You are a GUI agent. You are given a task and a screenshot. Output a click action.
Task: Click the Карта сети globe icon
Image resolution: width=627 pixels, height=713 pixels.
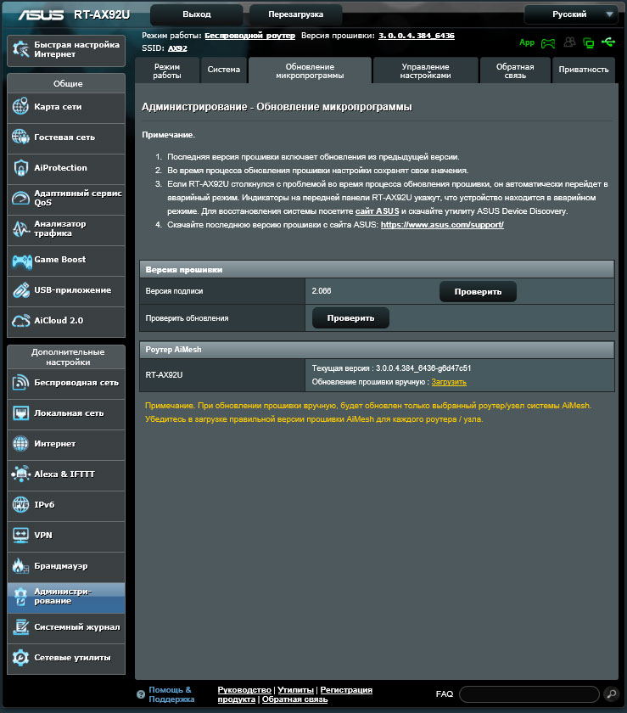coord(21,107)
